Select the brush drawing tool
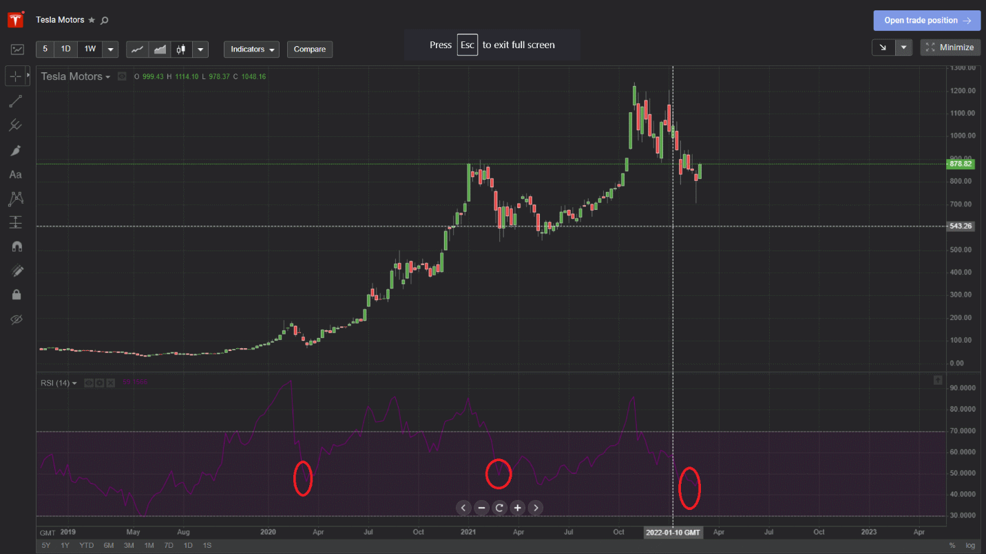 pos(16,150)
